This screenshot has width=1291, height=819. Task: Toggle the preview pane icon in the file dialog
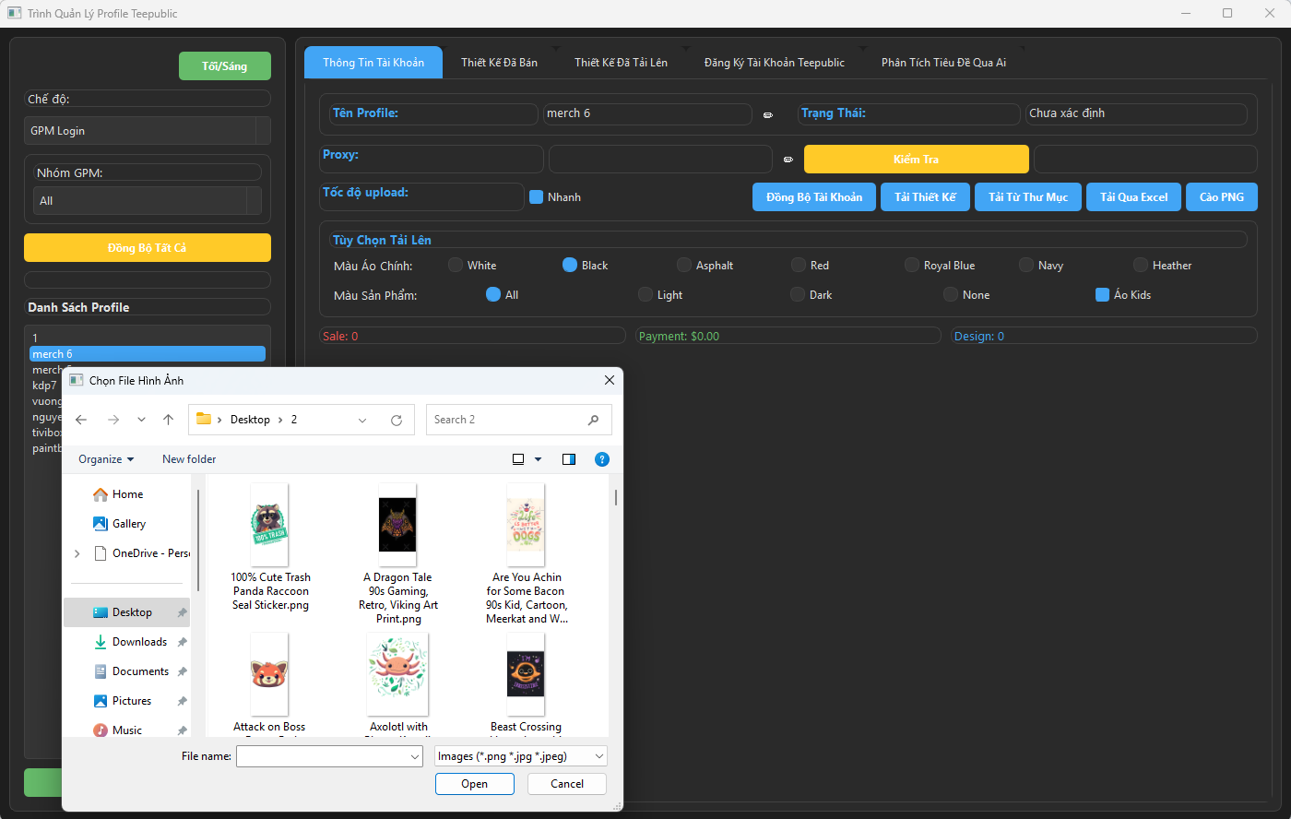click(x=568, y=458)
